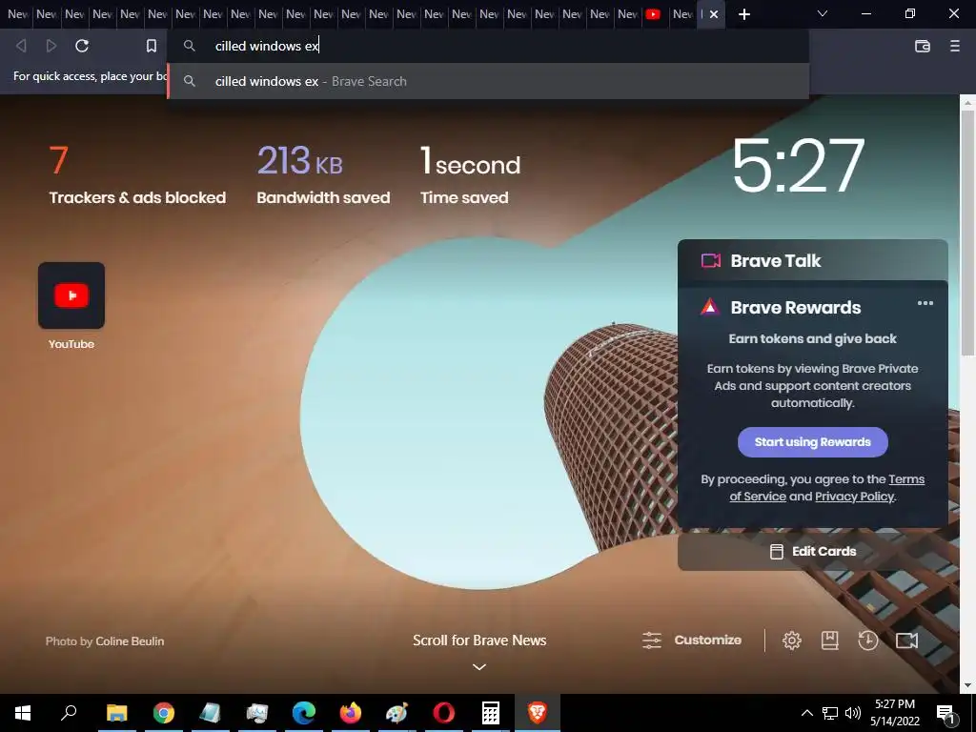The width and height of the screenshot is (976, 732).
Task: Open the Brave Talk card
Action: point(812,260)
